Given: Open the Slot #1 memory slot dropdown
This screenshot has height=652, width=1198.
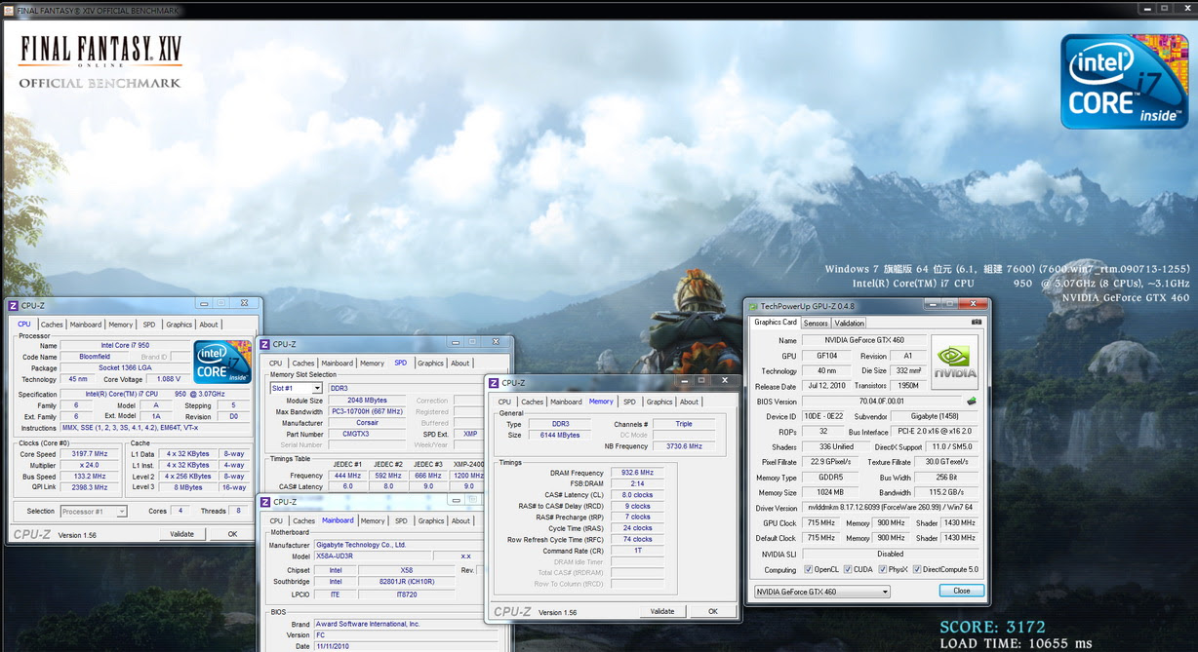Looking at the screenshot, I should pos(317,388).
